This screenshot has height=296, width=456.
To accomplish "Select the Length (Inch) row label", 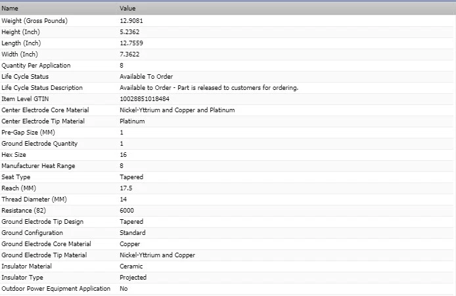I will click(x=21, y=43).
